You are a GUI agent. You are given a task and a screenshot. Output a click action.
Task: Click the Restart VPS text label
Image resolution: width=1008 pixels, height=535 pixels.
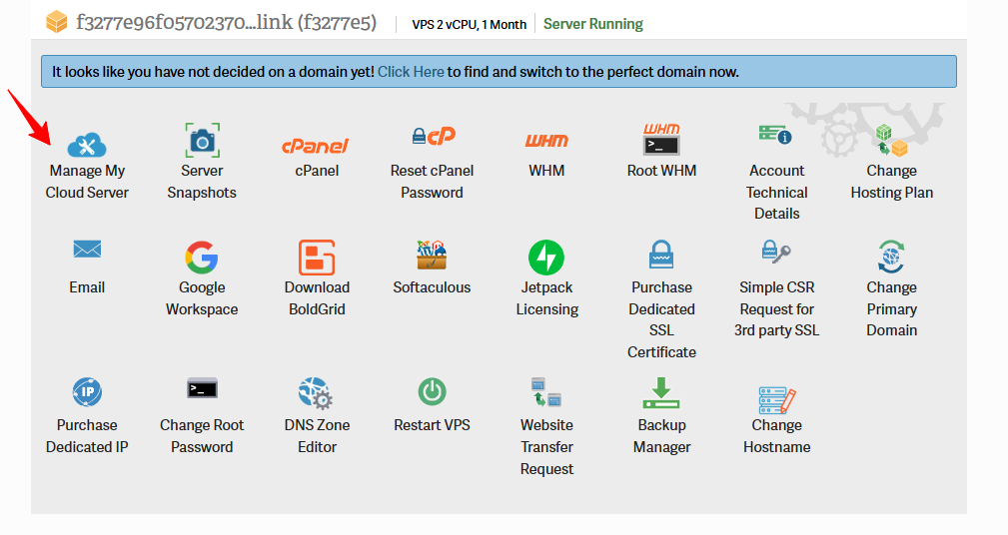[432, 425]
